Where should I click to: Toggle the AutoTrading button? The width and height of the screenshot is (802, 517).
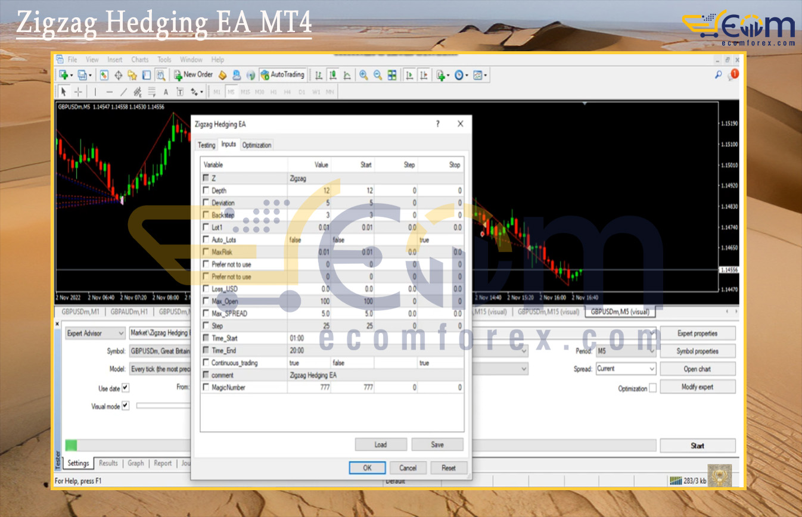282,75
